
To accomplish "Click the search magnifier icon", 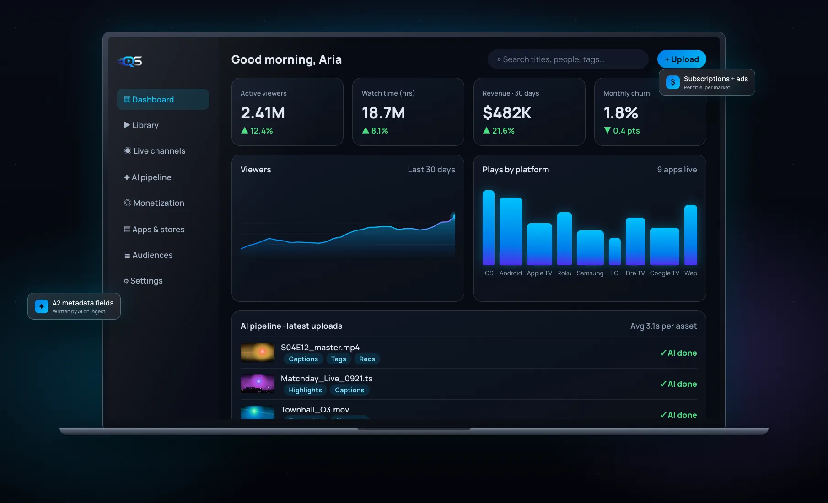I will pyautogui.click(x=499, y=59).
